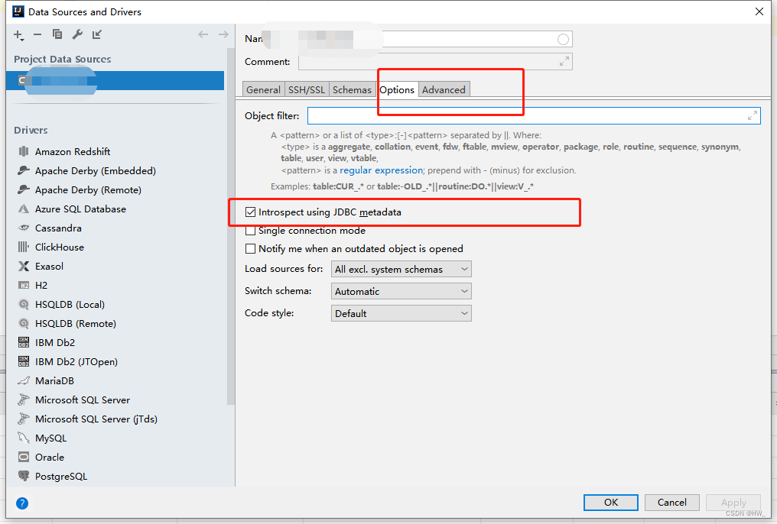Viewport: 777px width, 524px height.
Task: Switch to the General tab
Action: 263,89
